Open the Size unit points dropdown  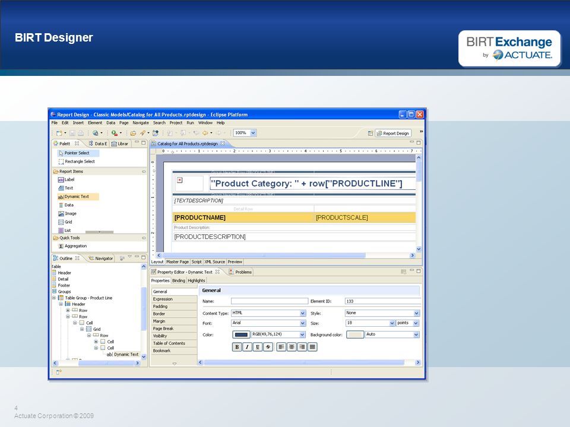click(x=416, y=323)
